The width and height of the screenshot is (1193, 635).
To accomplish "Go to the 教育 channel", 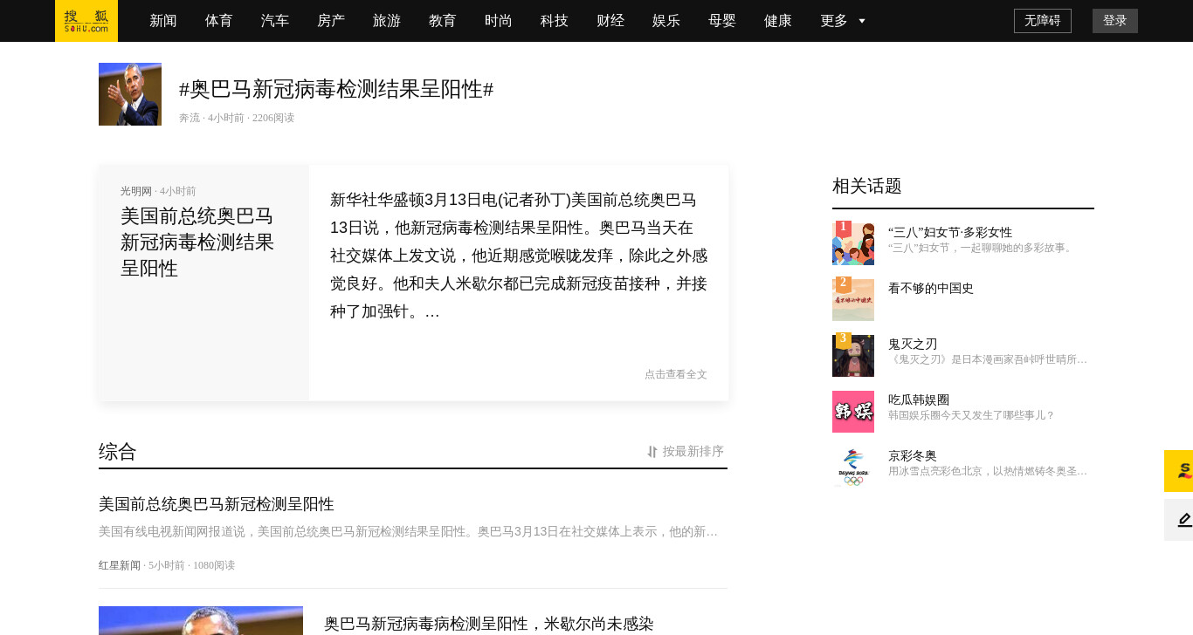I will pos(443,21).
